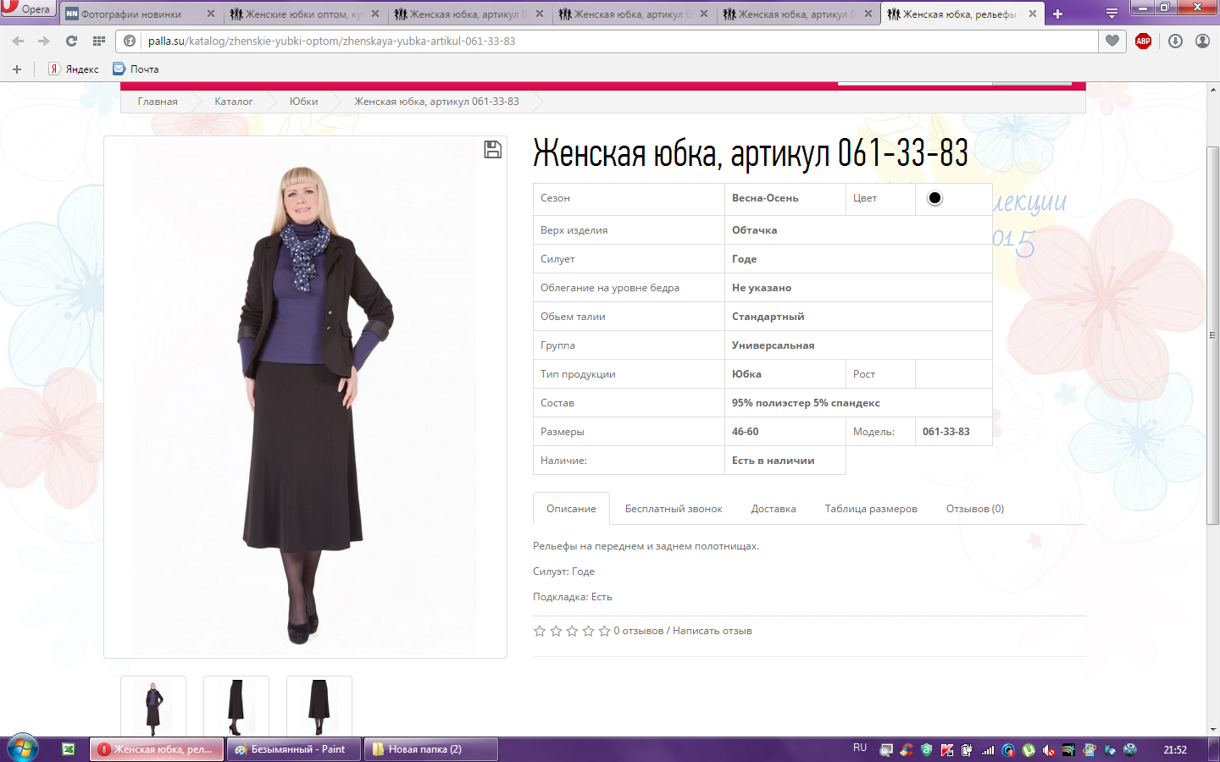Select the thumbnail showing the full outfit
Screen dimensions: 1220x762
(153, 707)
